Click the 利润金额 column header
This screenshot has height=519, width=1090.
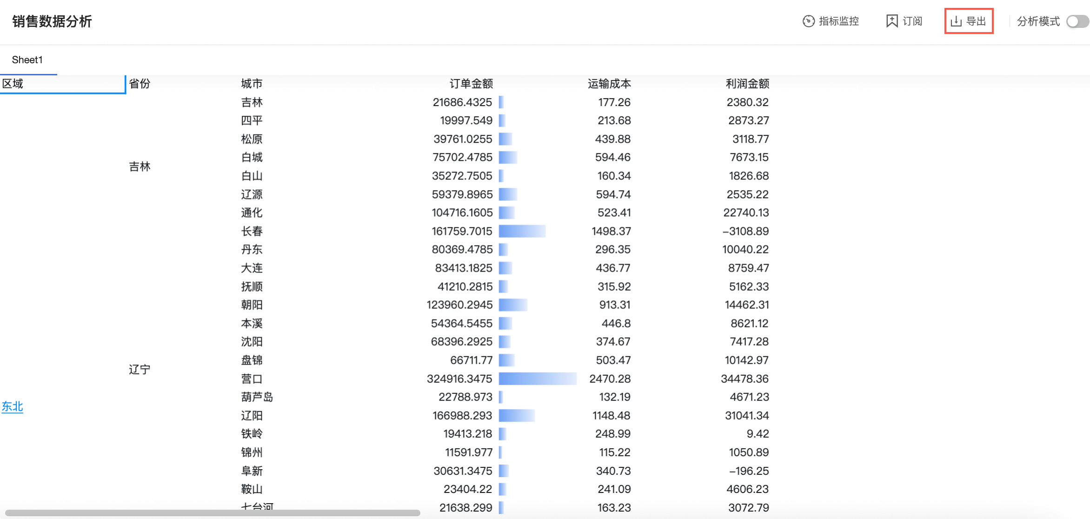(x=747, y=84)
